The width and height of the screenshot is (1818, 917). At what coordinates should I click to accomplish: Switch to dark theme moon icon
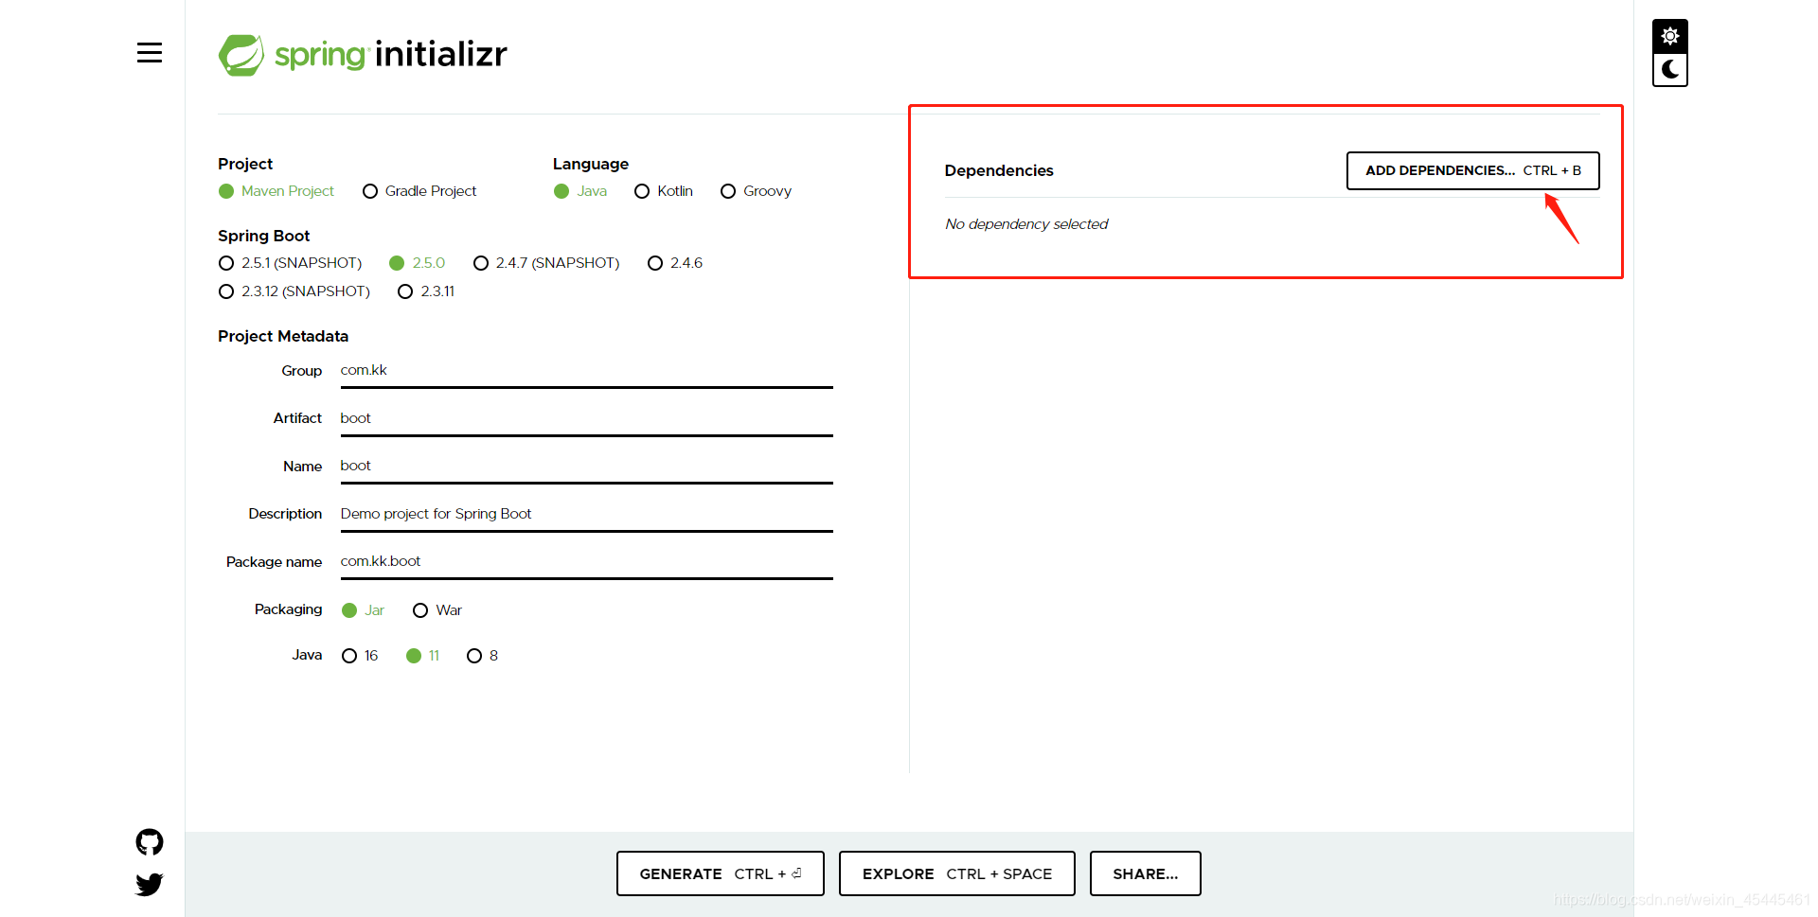[1670, 69]
